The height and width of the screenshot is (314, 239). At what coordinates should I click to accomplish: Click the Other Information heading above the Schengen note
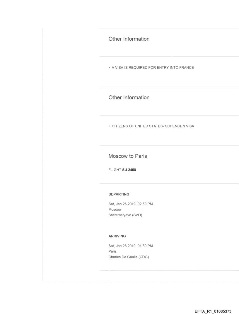tap(129, 97)
